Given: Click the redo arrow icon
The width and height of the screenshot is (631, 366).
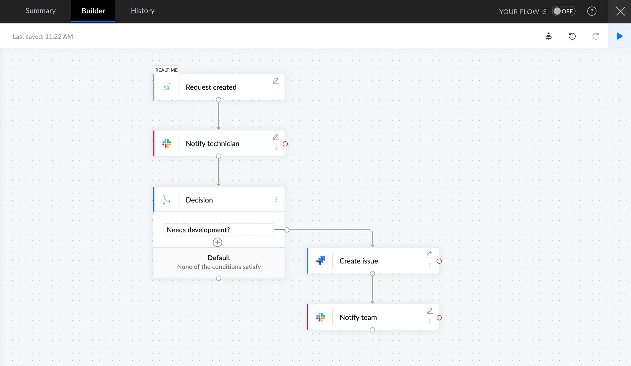Looking at the screenshot, I should (596, 36).
